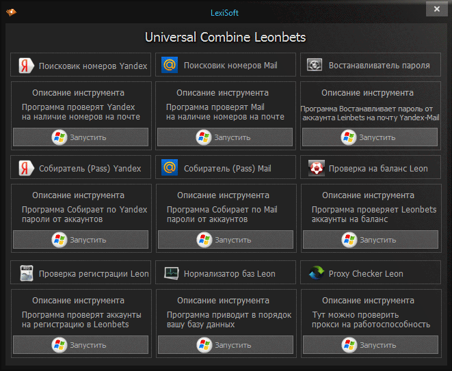Image resolution: width=452 pixels, height=371 pixels.
Task: Launch Поисковик номеров Mail with Запустить
Action: 225,137
